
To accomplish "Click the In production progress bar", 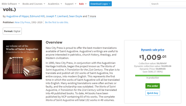I will coord(152,75).
